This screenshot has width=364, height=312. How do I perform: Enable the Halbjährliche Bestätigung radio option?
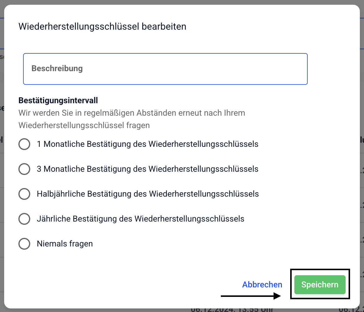pos(24,194)
